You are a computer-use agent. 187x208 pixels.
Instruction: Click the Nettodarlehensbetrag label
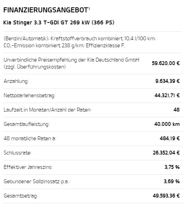pos(29,95)
